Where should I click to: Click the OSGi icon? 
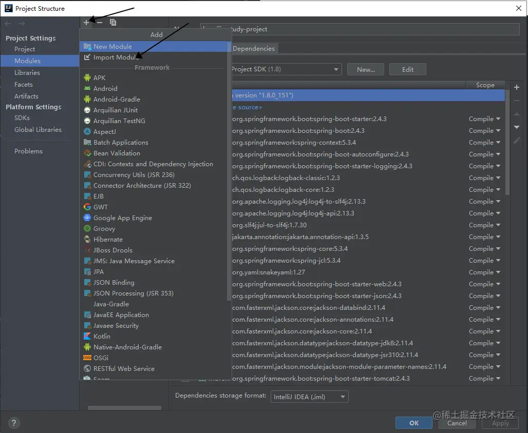[x=87, y=358]
